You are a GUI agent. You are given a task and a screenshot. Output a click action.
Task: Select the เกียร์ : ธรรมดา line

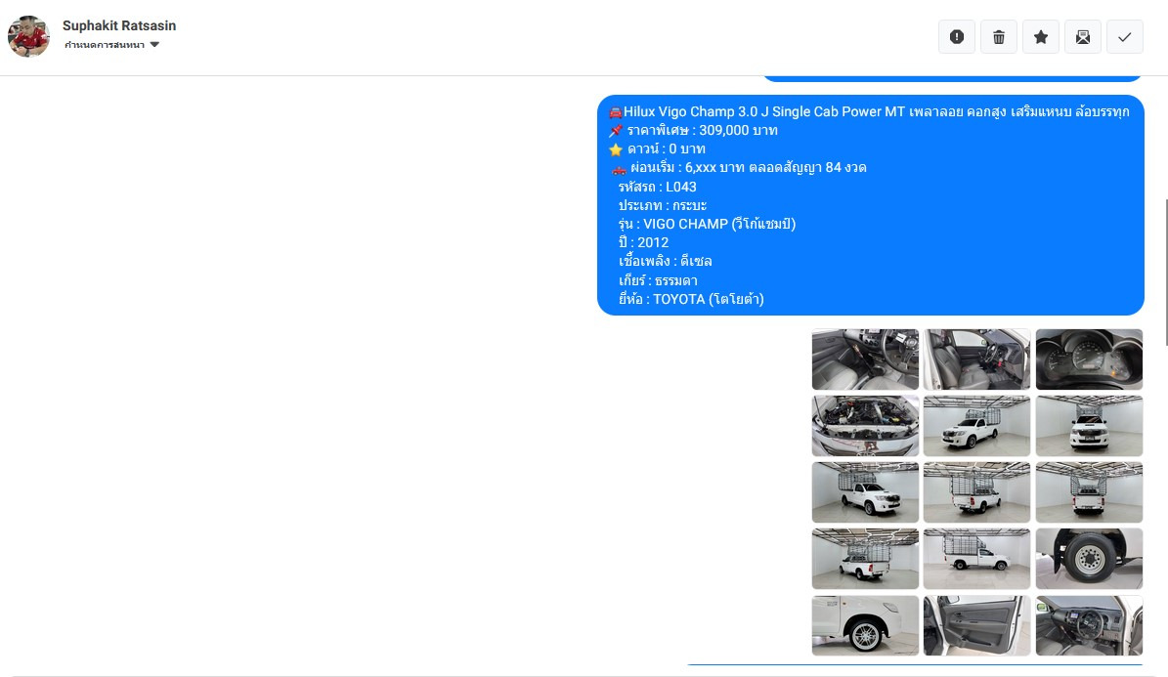(x=658, y=280)
